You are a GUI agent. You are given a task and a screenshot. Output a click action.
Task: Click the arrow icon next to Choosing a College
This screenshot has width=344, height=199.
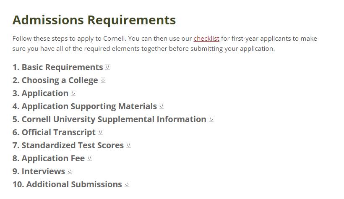click(x=103, y=80)
